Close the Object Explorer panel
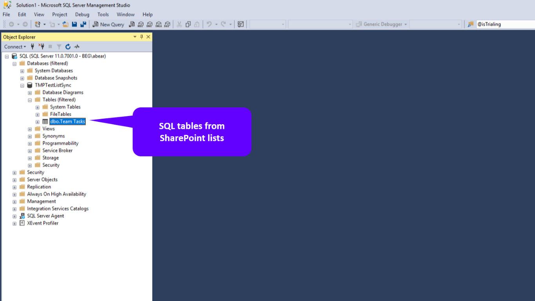 (x=148, y=37)
